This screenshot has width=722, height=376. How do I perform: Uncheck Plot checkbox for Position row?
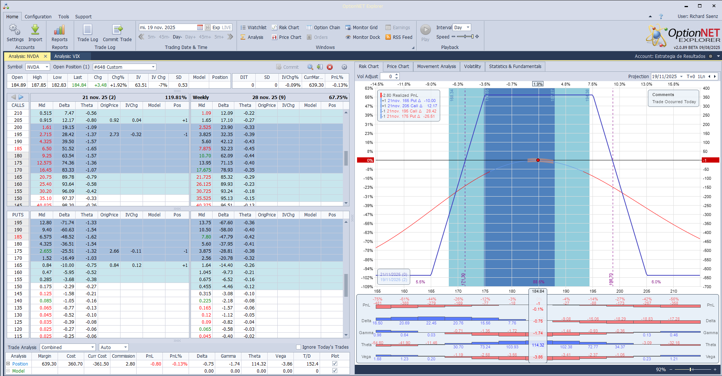[335, 363]
